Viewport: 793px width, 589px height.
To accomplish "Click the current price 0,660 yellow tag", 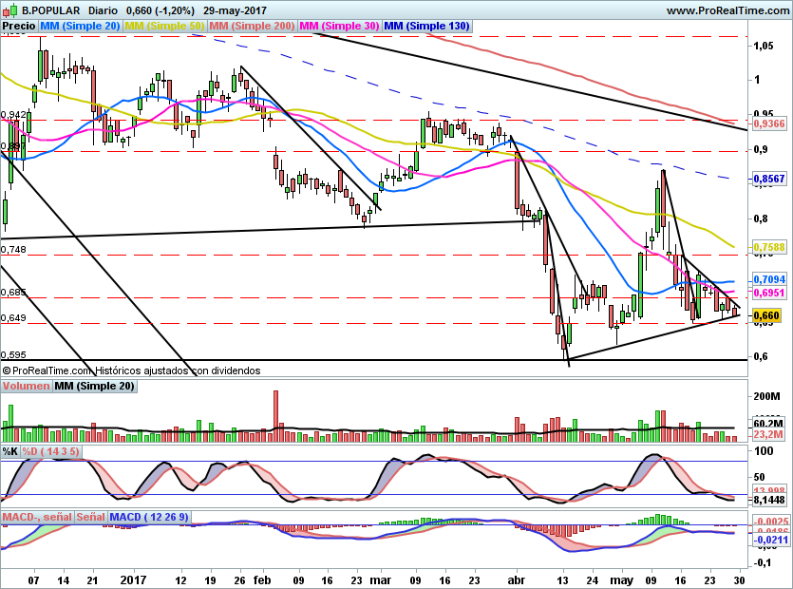I will 765,315.
